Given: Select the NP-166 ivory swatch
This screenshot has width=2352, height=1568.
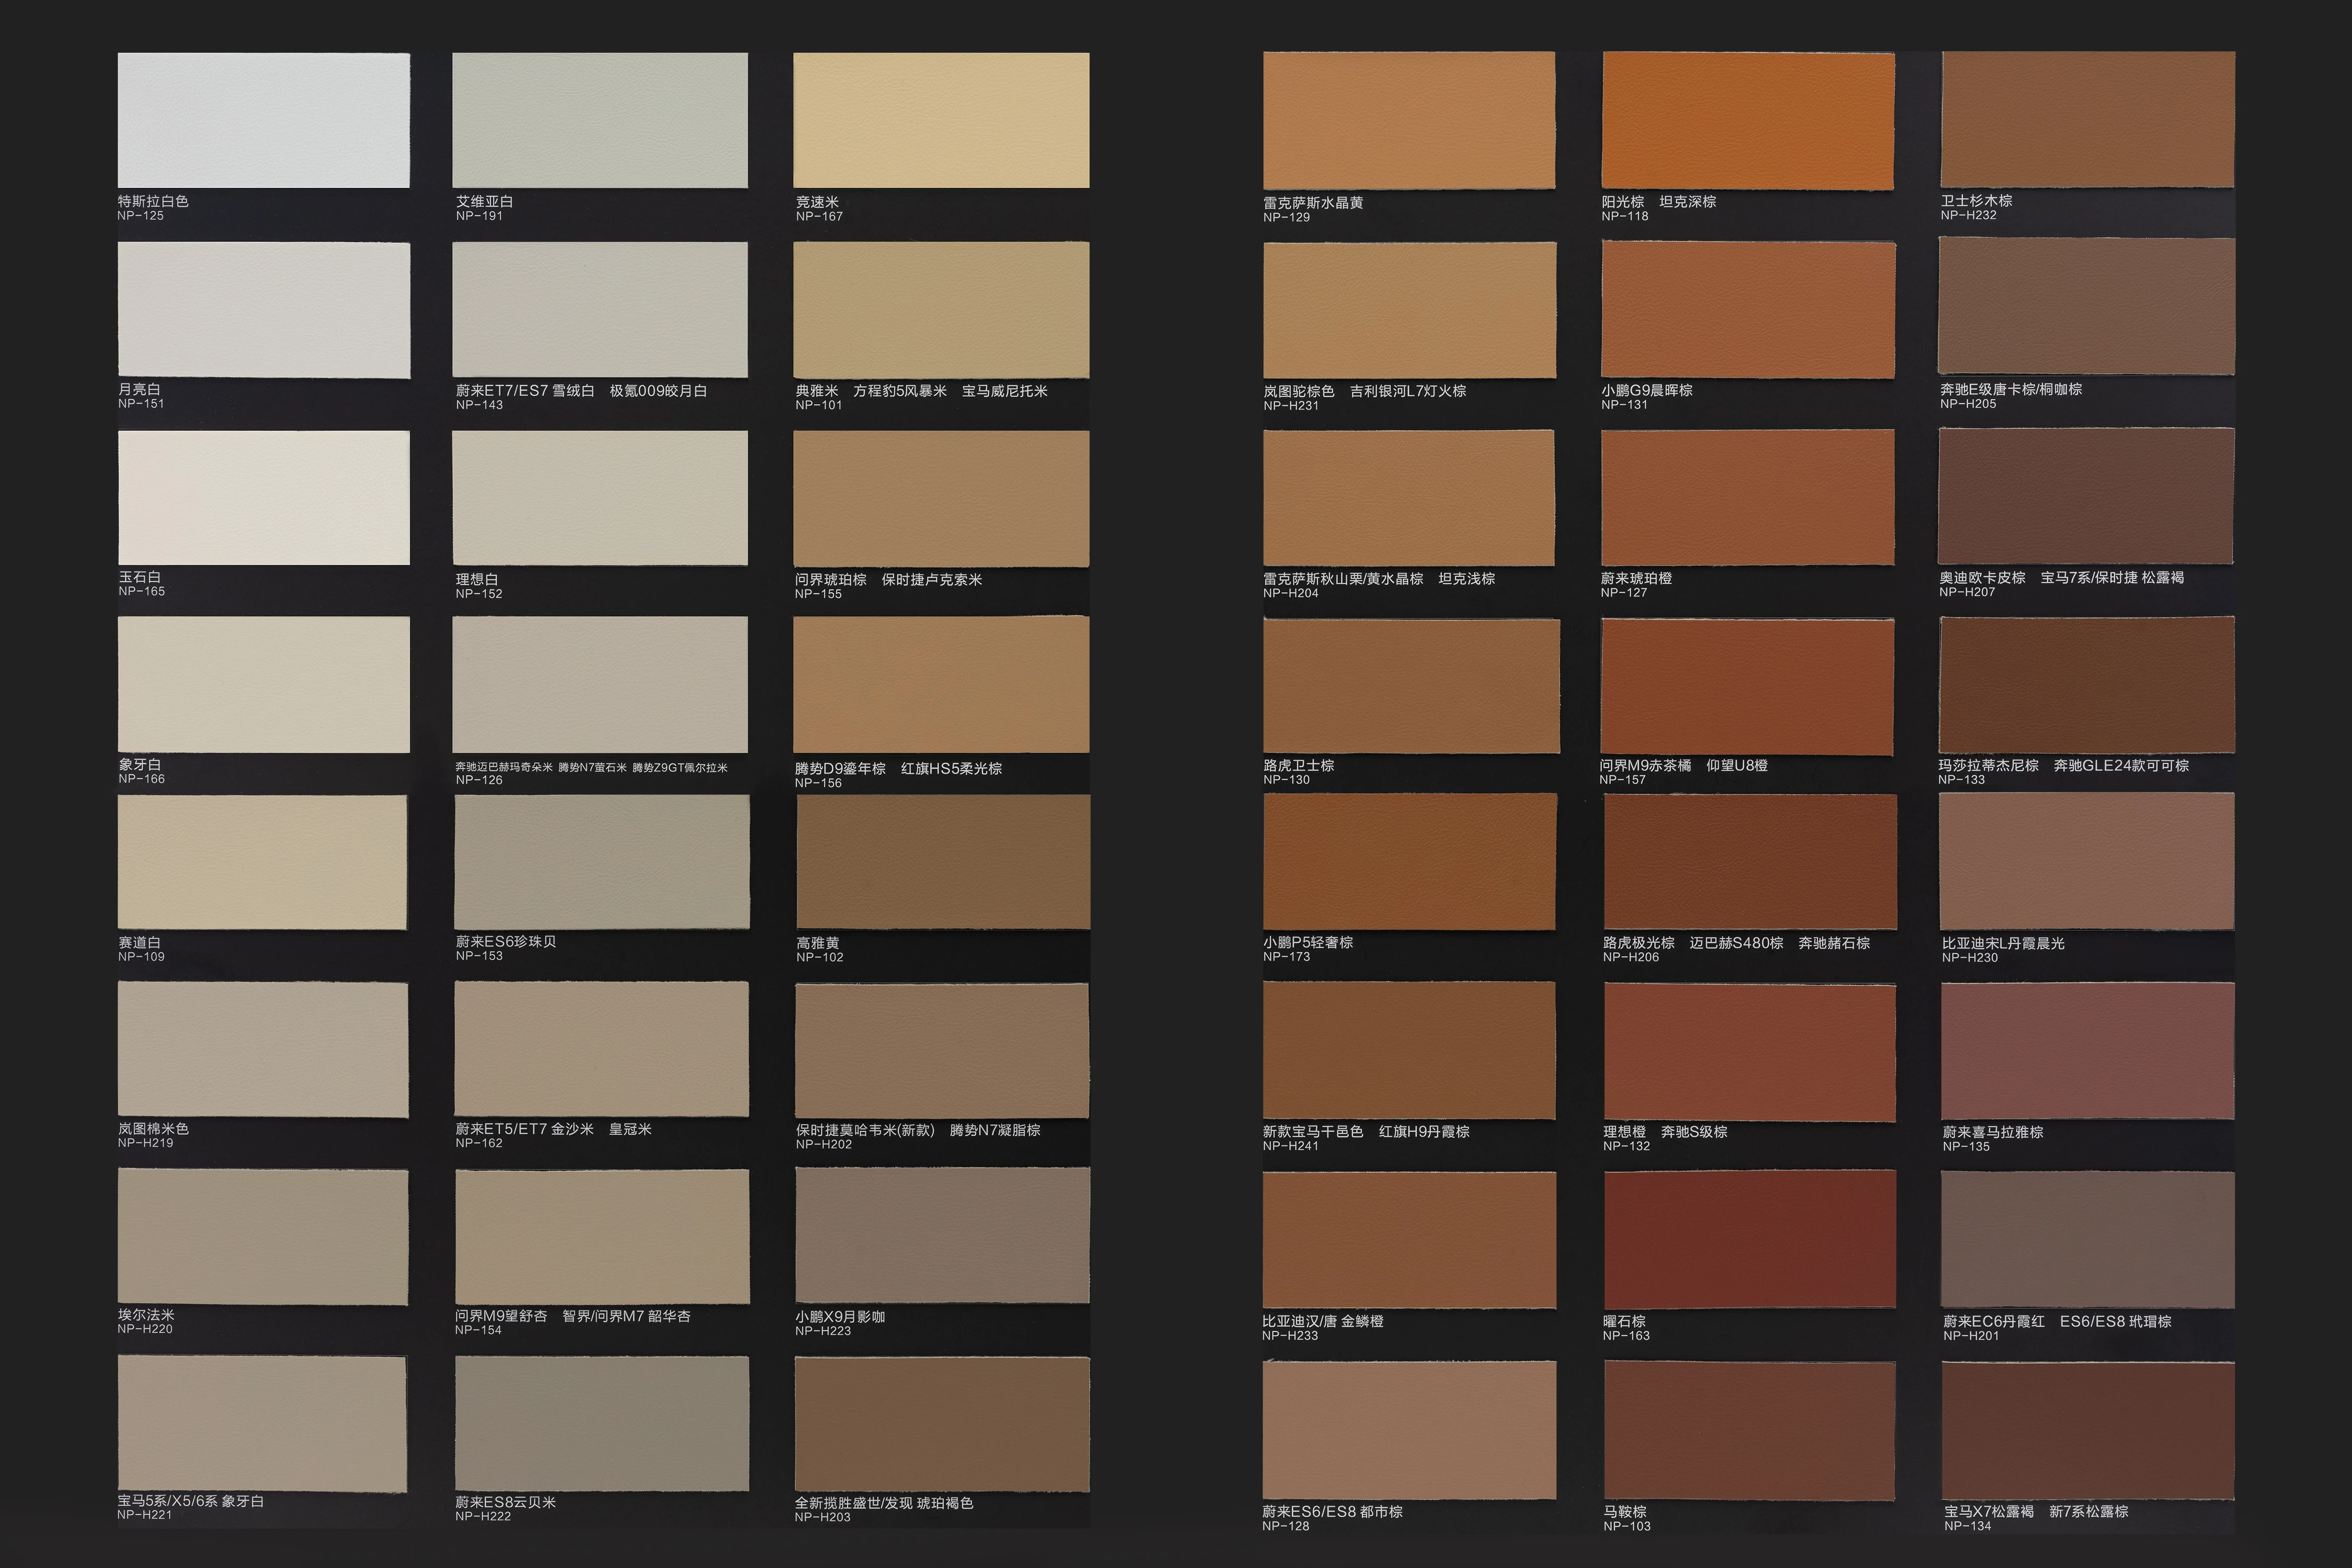Looking at the screenshot, I should (x=264, y=685).
